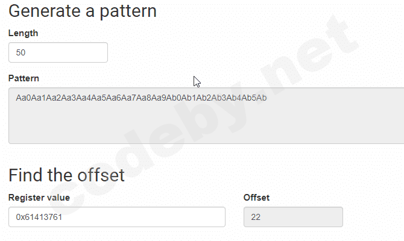The height and width of the screenshot is (241, 404).
Task: Click the Length label
Action: coord(24,33)
